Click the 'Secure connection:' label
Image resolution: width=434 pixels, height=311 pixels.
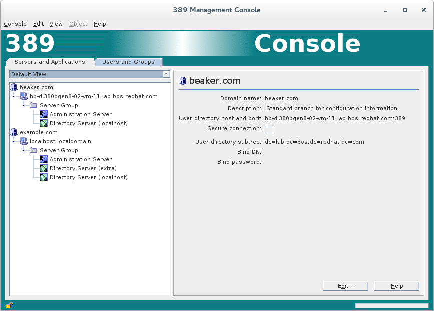234,129
